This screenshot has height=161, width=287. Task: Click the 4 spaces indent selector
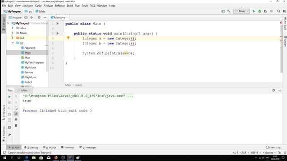[x=269, y=153]
